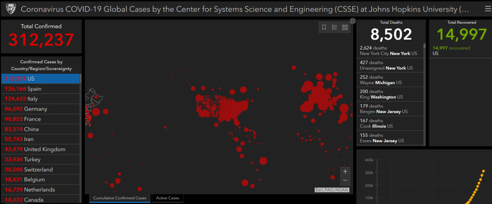Image resolution: width=492 pixels, height=204 pixels.
Task: Select United Kingdom in country list
Action: (41, 149)
